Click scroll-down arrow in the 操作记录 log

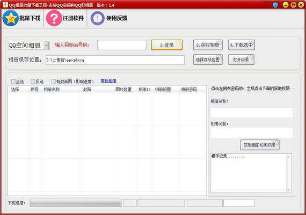coord(288,190)
